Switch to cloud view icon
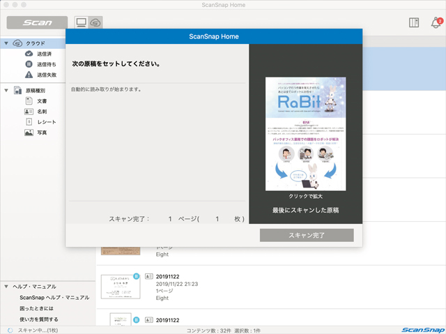Viewport: 446px width, 334px height. (95, 22)
